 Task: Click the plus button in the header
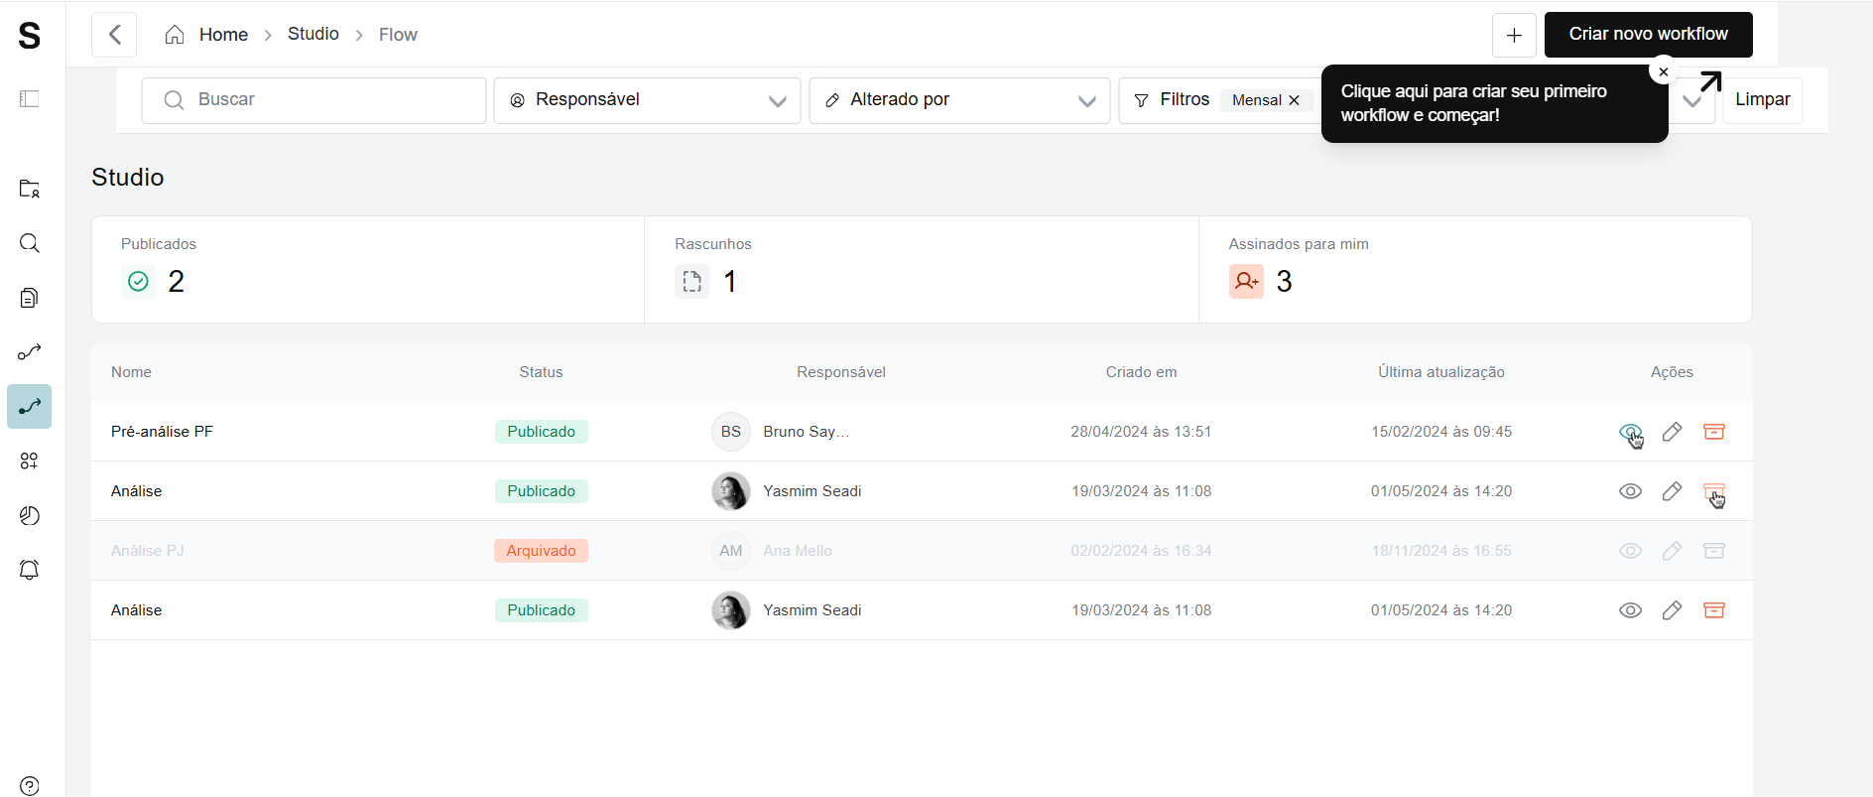[x=1514, y=36]
